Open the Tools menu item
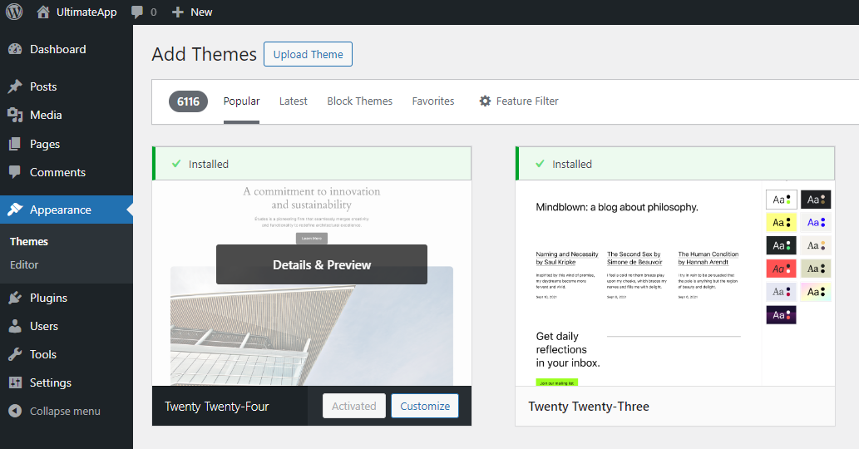This screenshot has height=449, width=859. 67,354
